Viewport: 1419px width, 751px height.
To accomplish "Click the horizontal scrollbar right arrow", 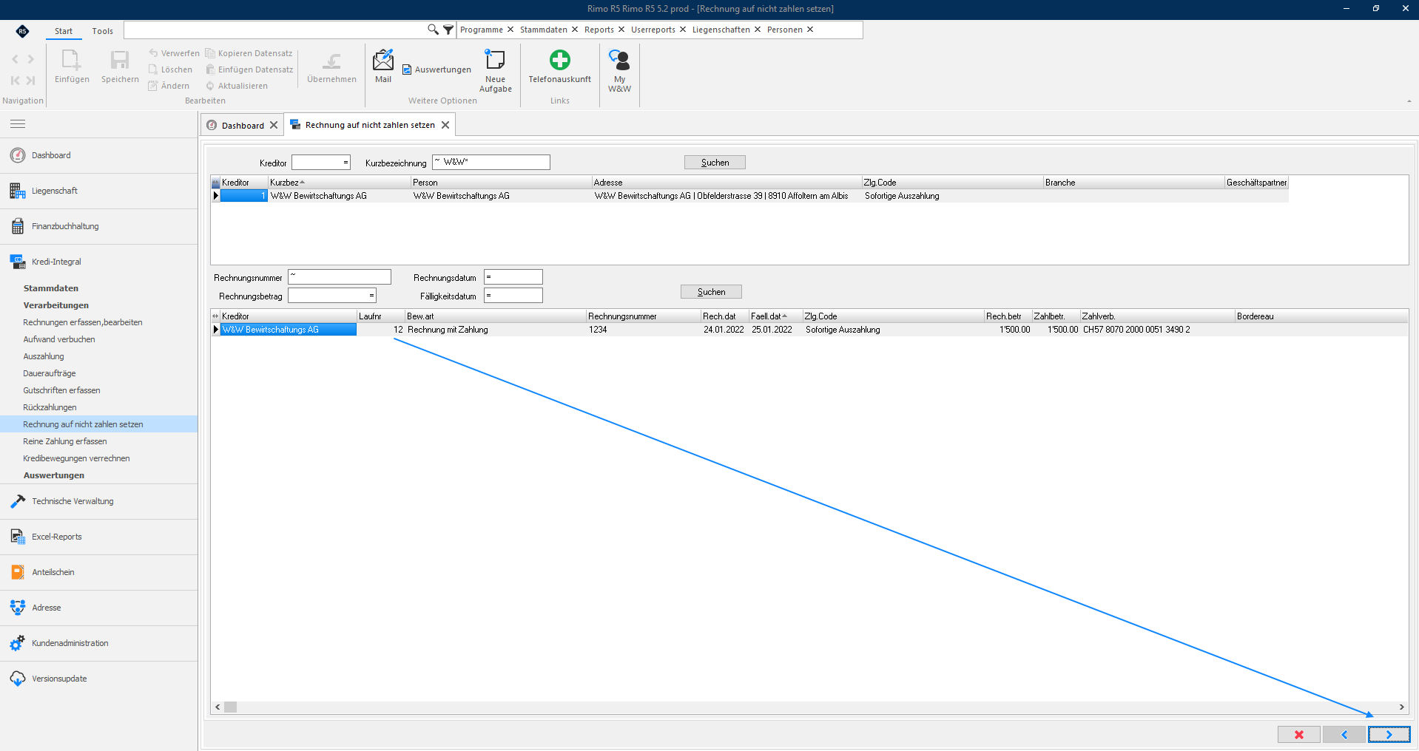I will pyautogui.click(x=1401, y=707).
